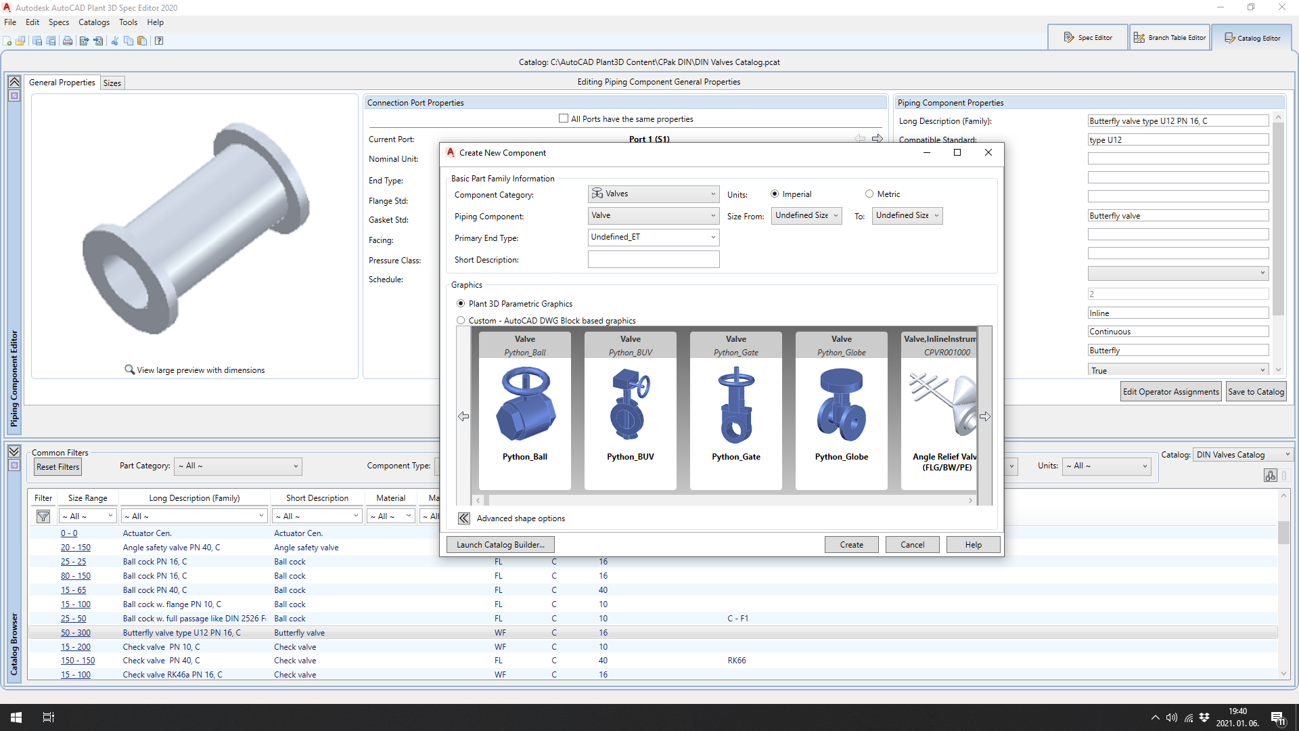Click next port arrow icon

point(878,138)
